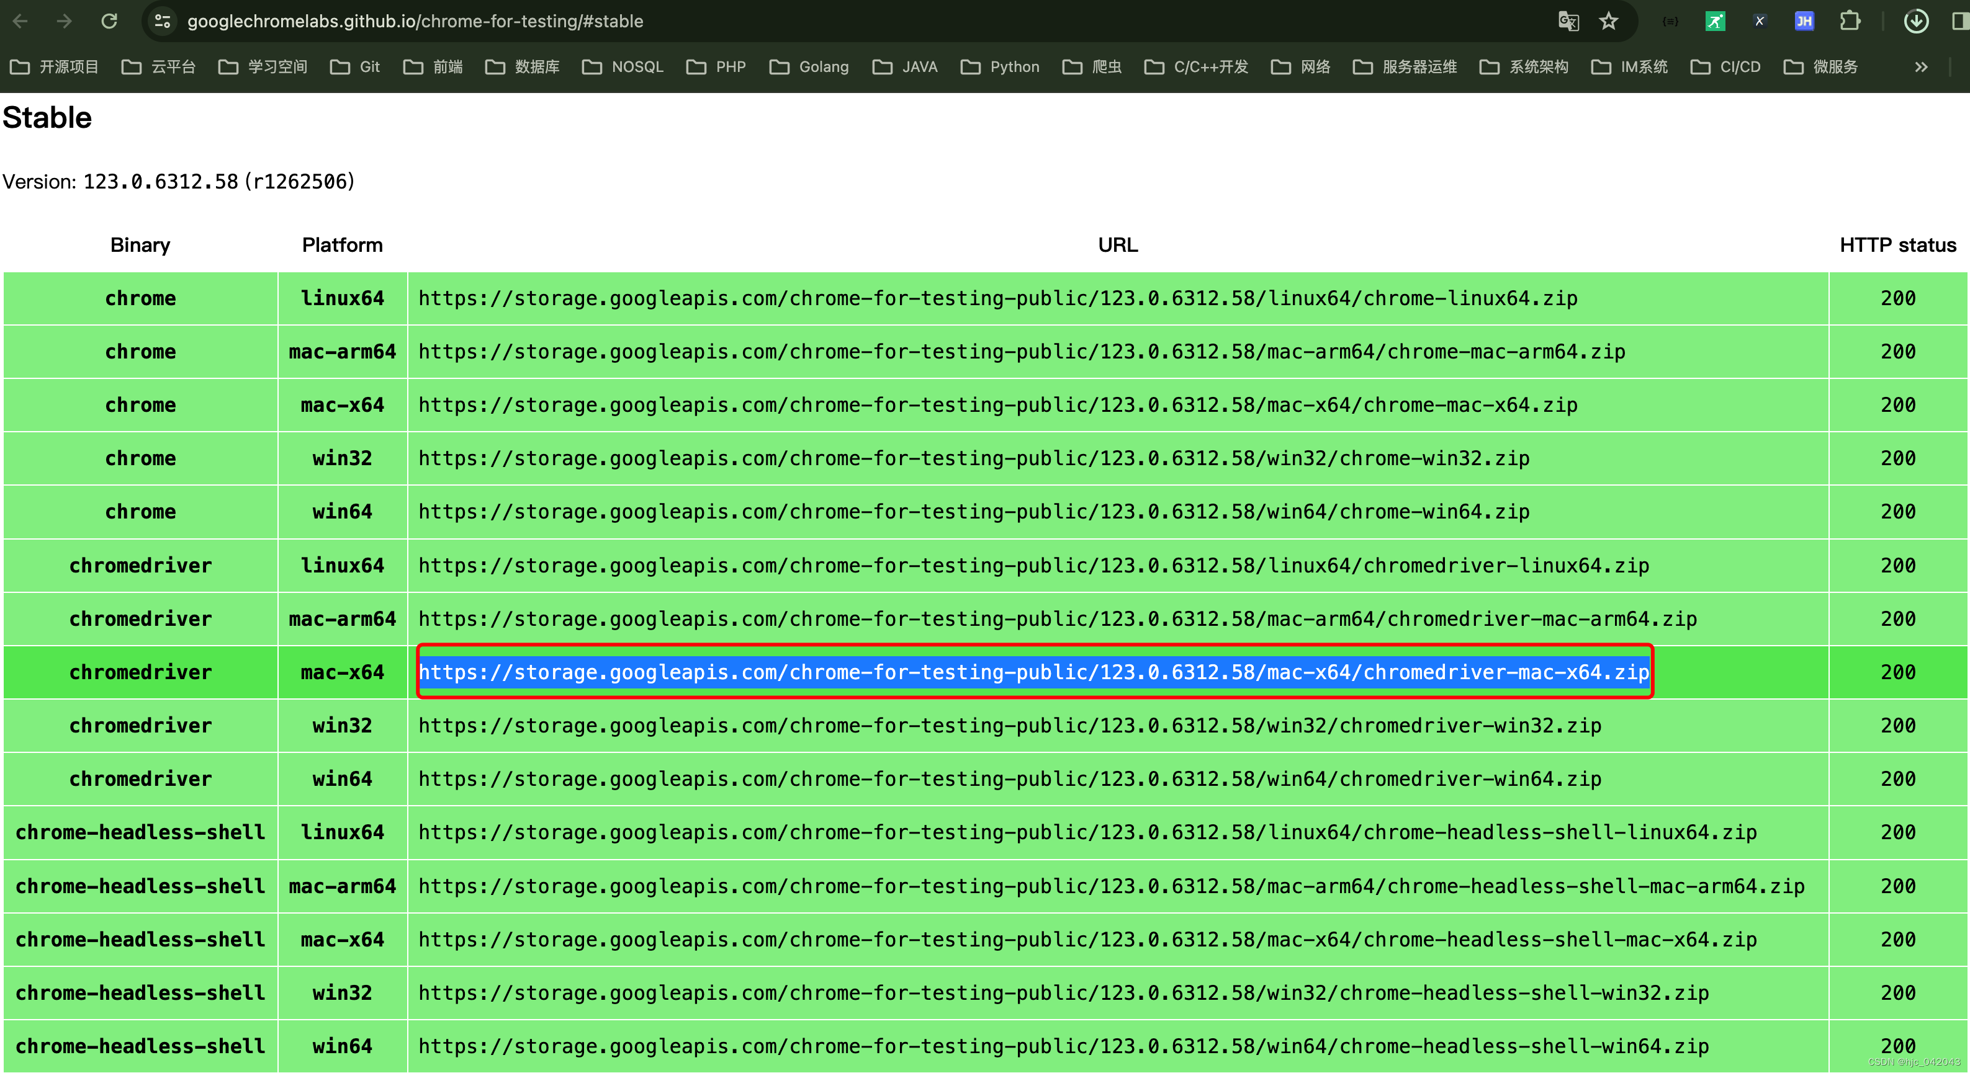Viewport: 1970px width, 1073px height.
Task: Click the highlighted chromedriver-mac-x64.zip URL
Action: coord(1034,672)
